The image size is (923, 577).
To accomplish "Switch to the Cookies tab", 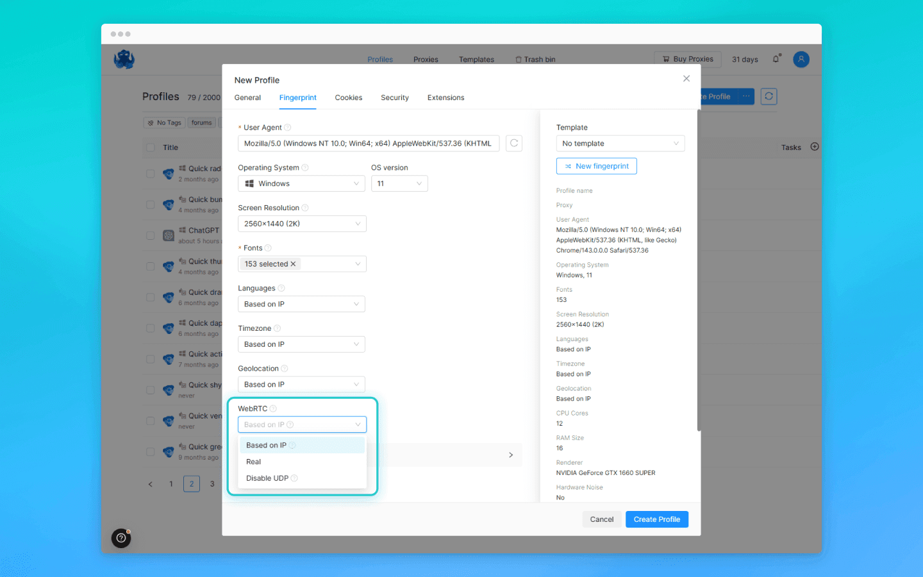I will coord(348,97).
